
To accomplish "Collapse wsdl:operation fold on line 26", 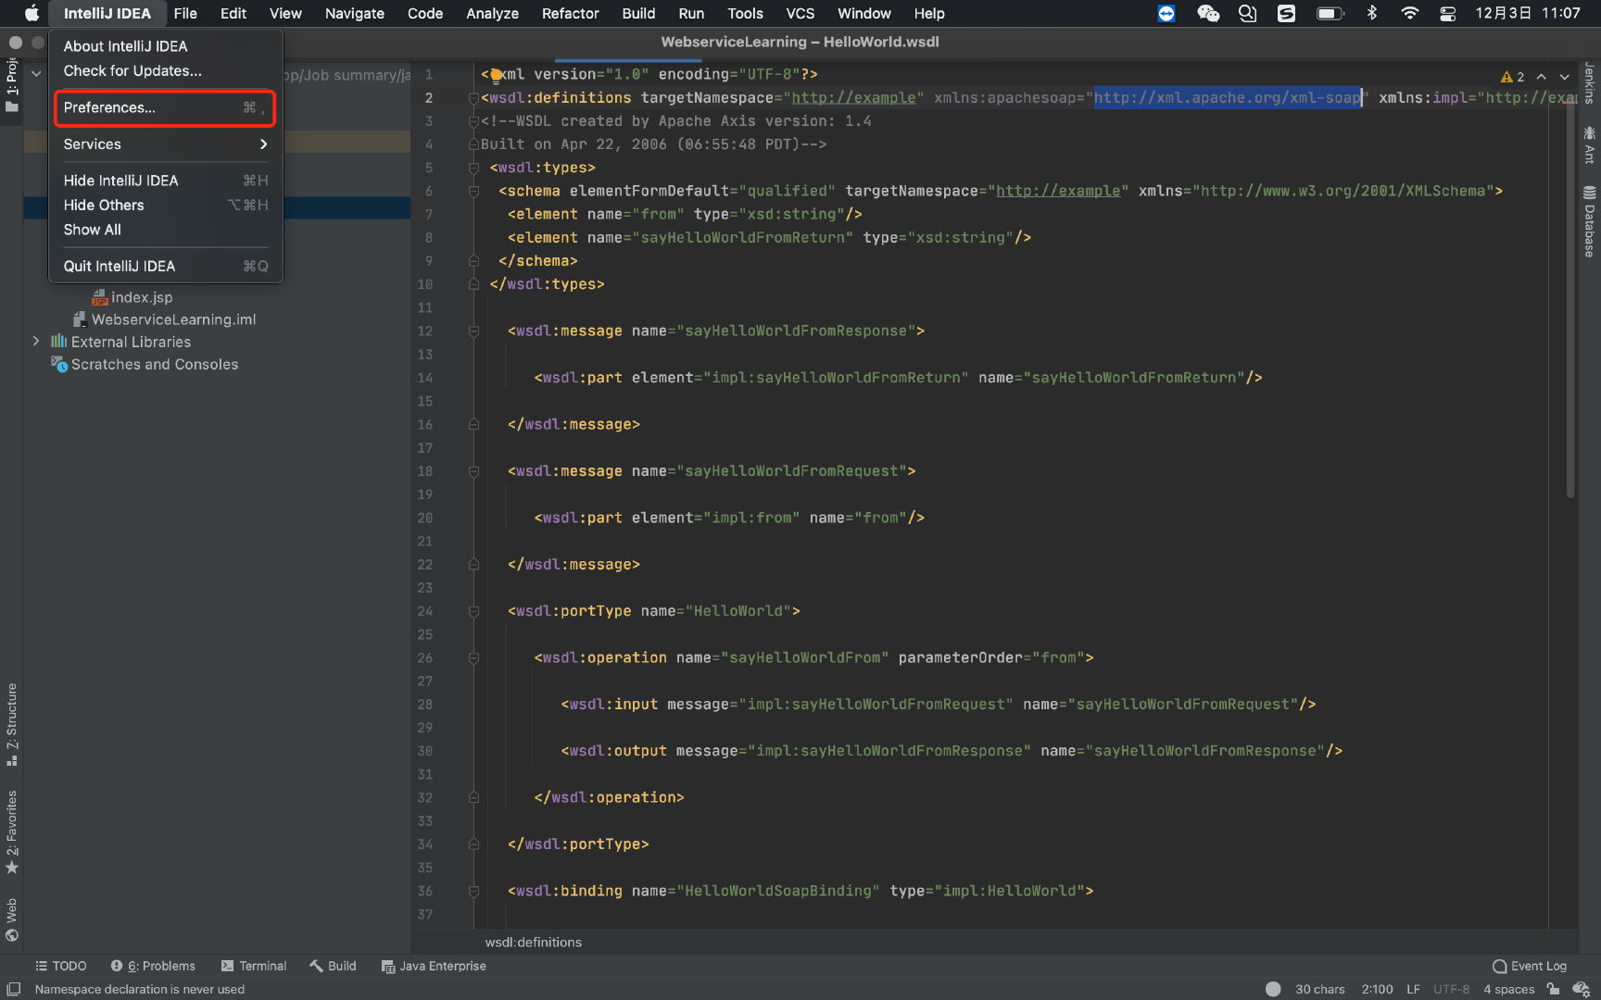I will pyautogui.click(x=473, y=657).
